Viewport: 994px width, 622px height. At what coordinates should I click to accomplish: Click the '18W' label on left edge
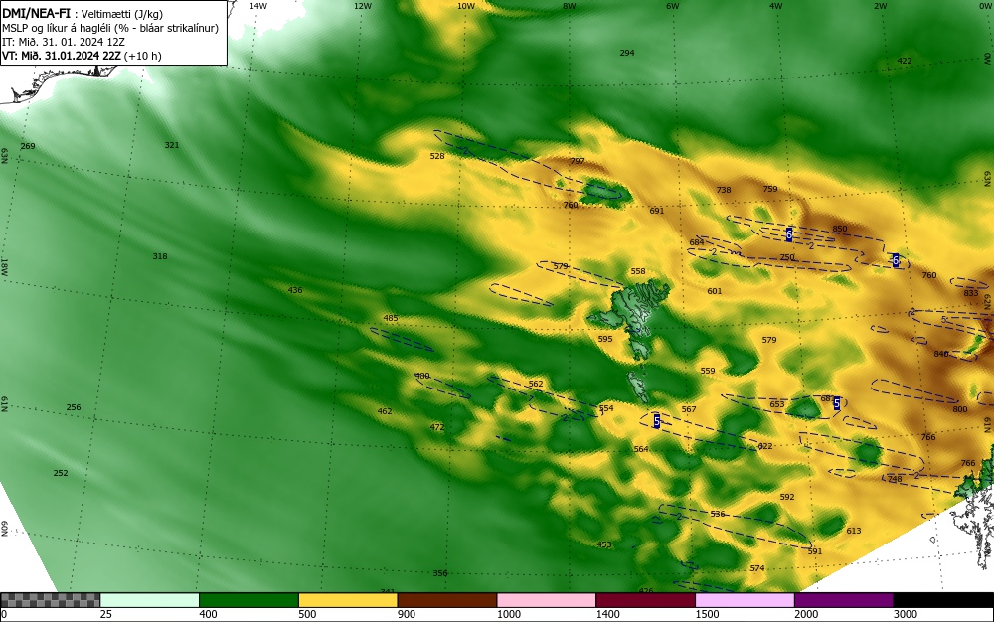coord(4,267)
